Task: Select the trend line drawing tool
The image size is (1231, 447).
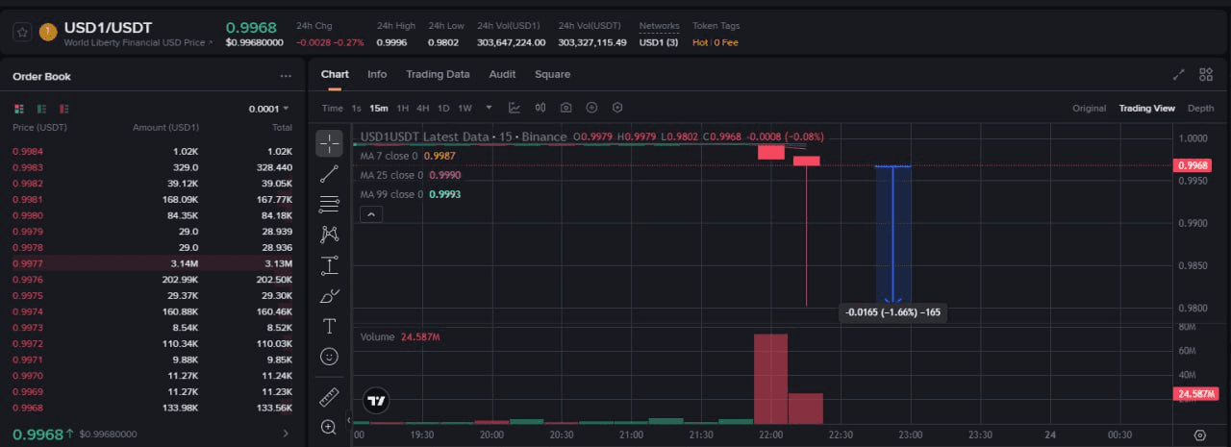Action: 329,174
